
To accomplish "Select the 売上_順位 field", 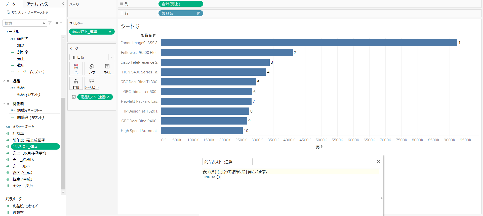I will click(21, 166).
